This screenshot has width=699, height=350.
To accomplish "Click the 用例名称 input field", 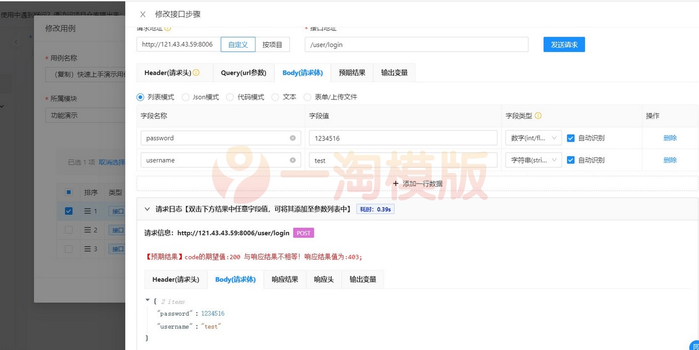I will tap(85, 74).
